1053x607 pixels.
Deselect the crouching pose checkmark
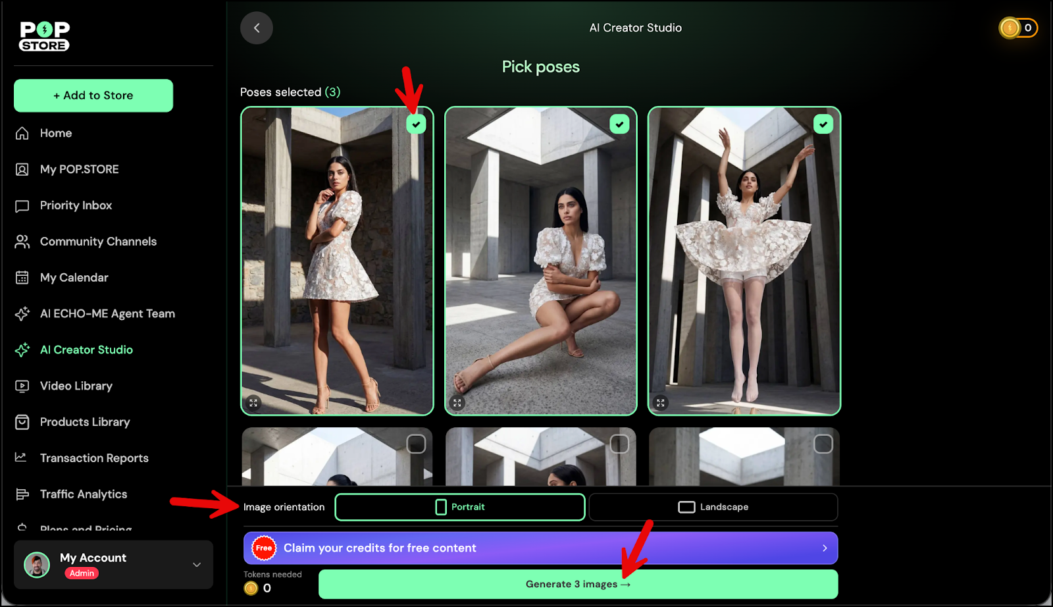pyautogui.click(x=619, y=124)
